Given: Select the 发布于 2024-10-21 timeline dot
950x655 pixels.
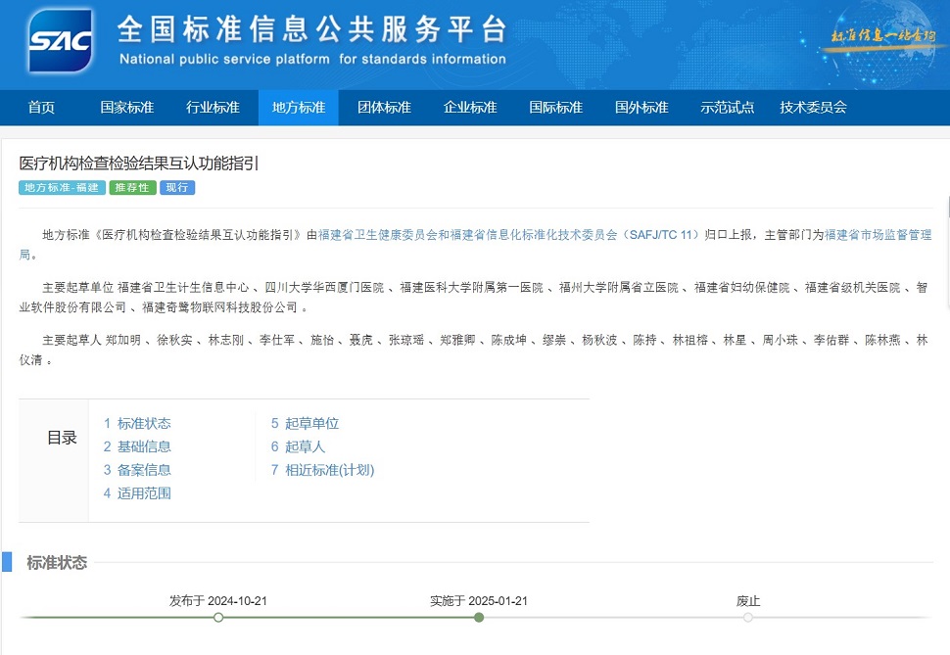Looking at the screenshot, I should point(217,618).
